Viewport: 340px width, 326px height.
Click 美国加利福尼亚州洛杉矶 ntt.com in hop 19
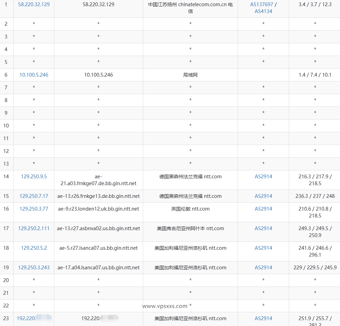[x=190, y=268]
